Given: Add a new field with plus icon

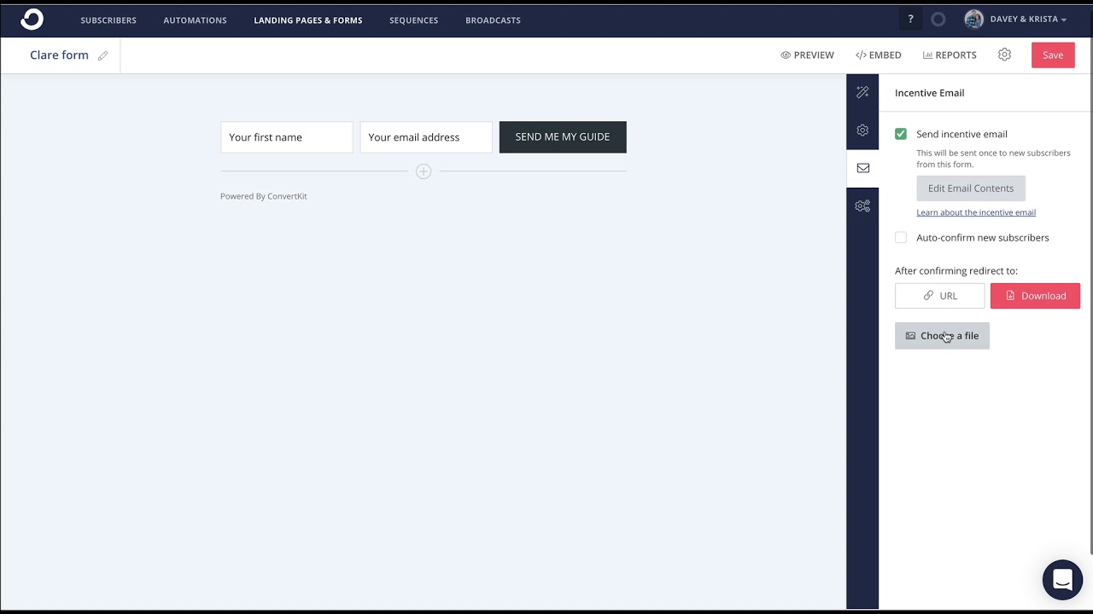Looking at the screenshot, I should click(x=424, y=171).
